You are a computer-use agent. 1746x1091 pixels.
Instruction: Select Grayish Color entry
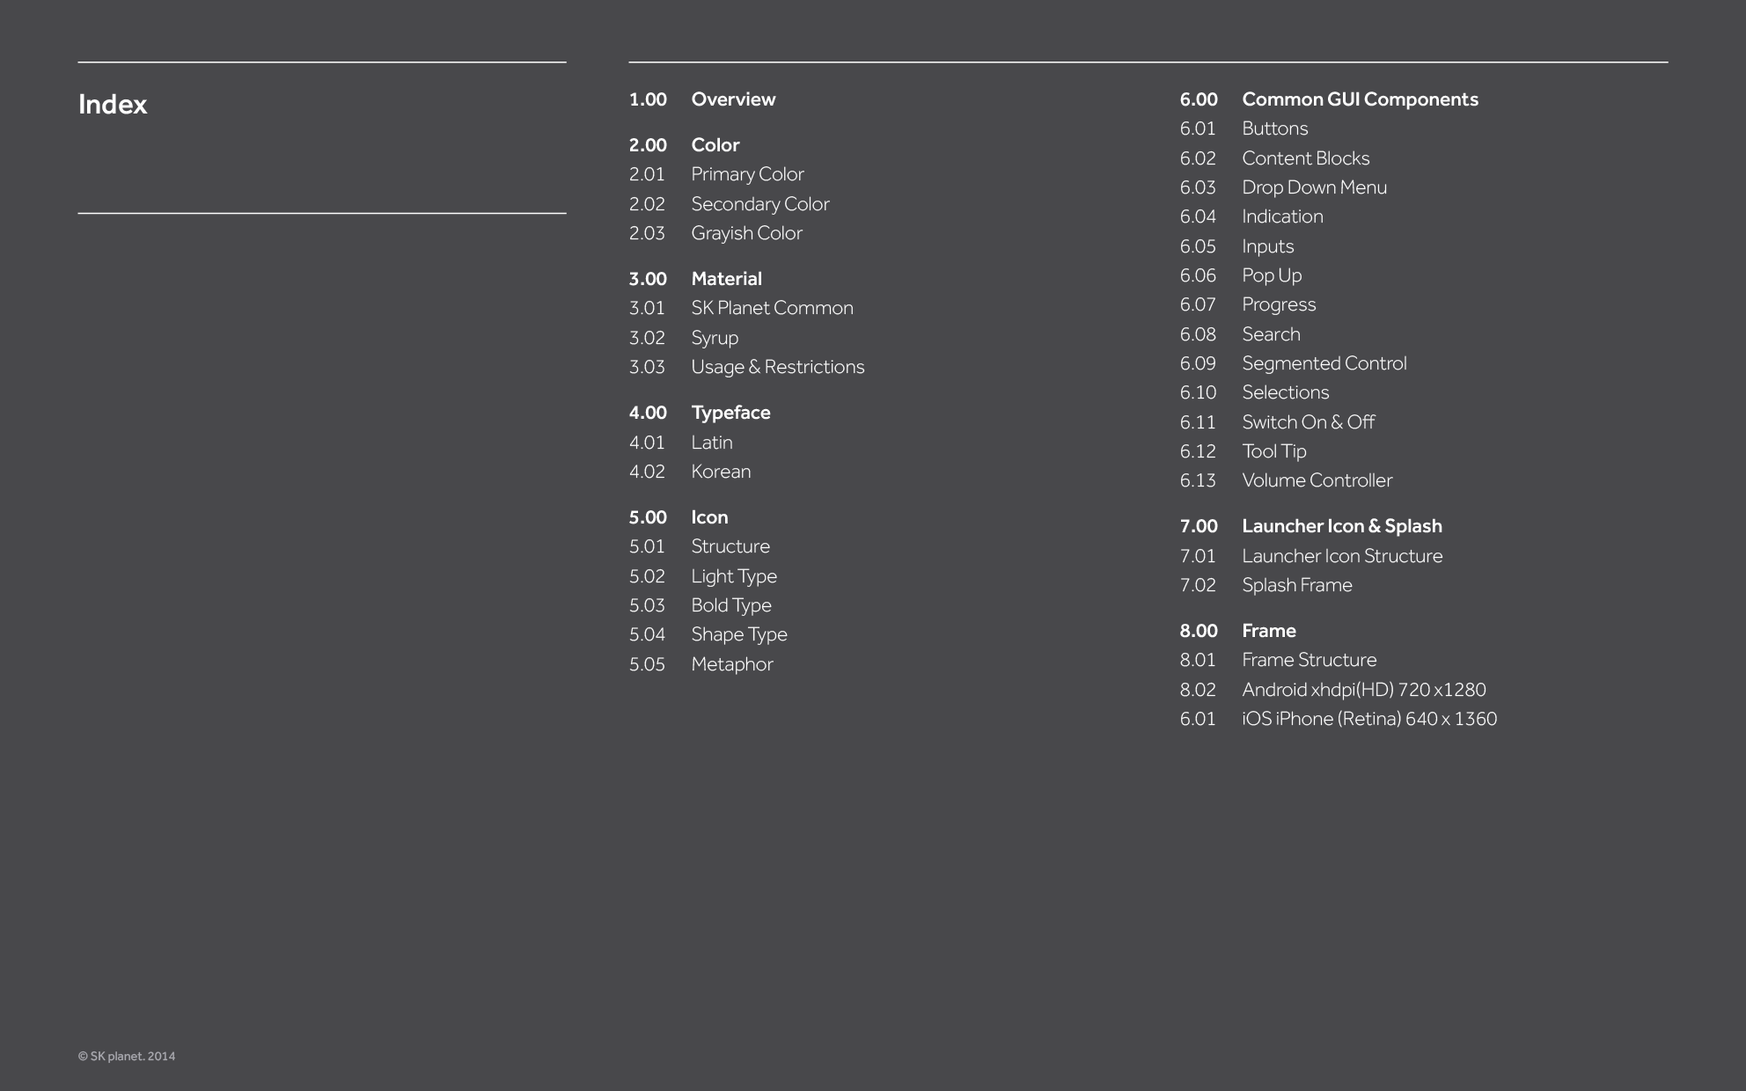click(746, 233)
